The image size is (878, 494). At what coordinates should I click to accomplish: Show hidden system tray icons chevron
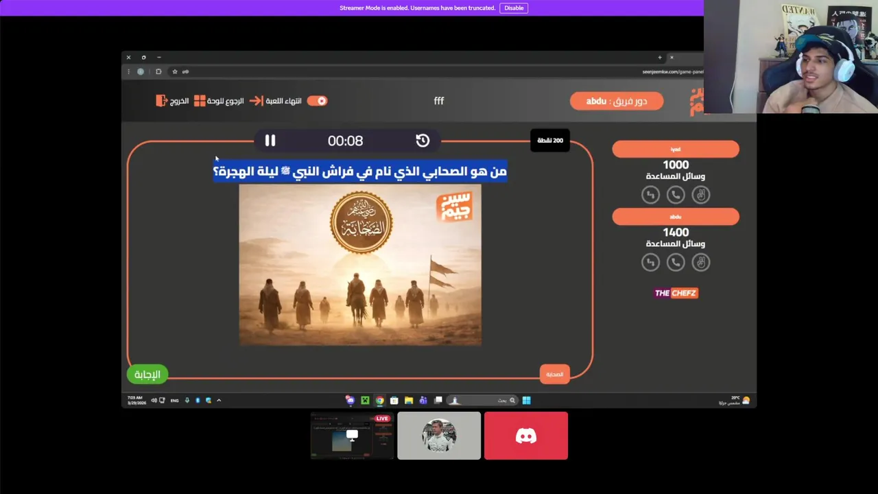point(219,400)
